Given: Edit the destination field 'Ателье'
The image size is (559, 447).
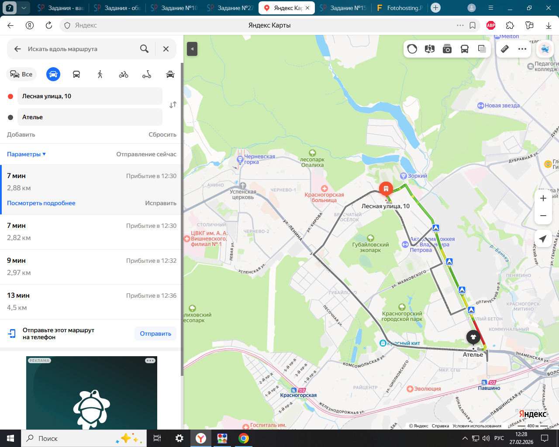Looking at the screenshot, I should click(x=90, y=117).
